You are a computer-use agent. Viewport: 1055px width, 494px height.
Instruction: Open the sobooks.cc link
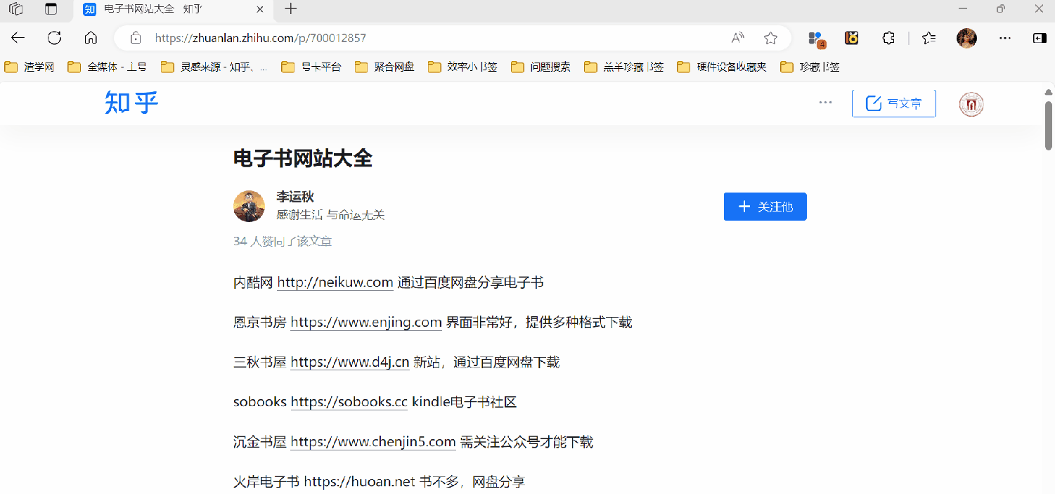[349, 401]
